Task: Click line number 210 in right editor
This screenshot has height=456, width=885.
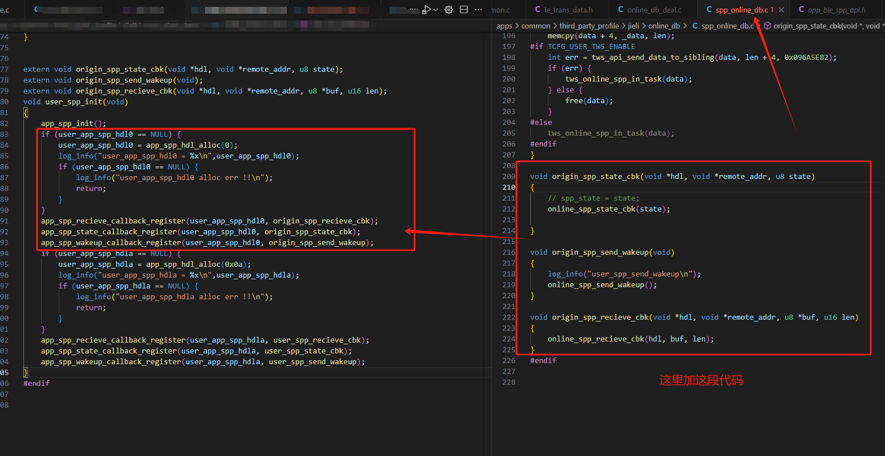Action: tap(509, 188)
